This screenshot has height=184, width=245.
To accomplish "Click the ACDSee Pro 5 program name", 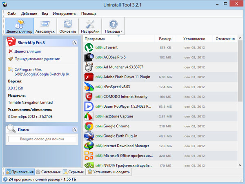I will click(x=114, y=57).
